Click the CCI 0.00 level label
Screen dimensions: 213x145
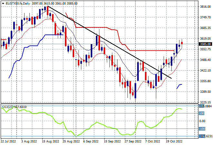coord(202,121)
